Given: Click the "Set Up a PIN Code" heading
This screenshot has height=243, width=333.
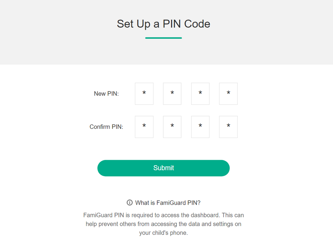Looking at the screenshot, I should 164,24.
